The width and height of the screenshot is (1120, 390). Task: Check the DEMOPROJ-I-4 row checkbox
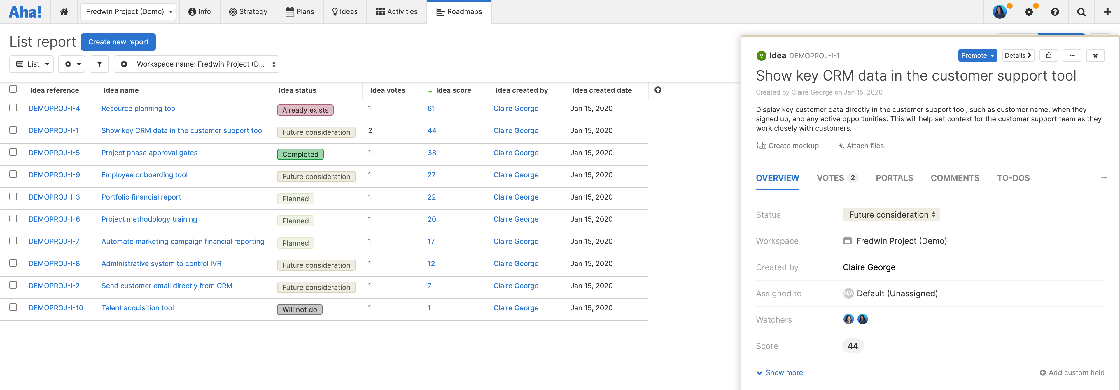click(13, 107)
